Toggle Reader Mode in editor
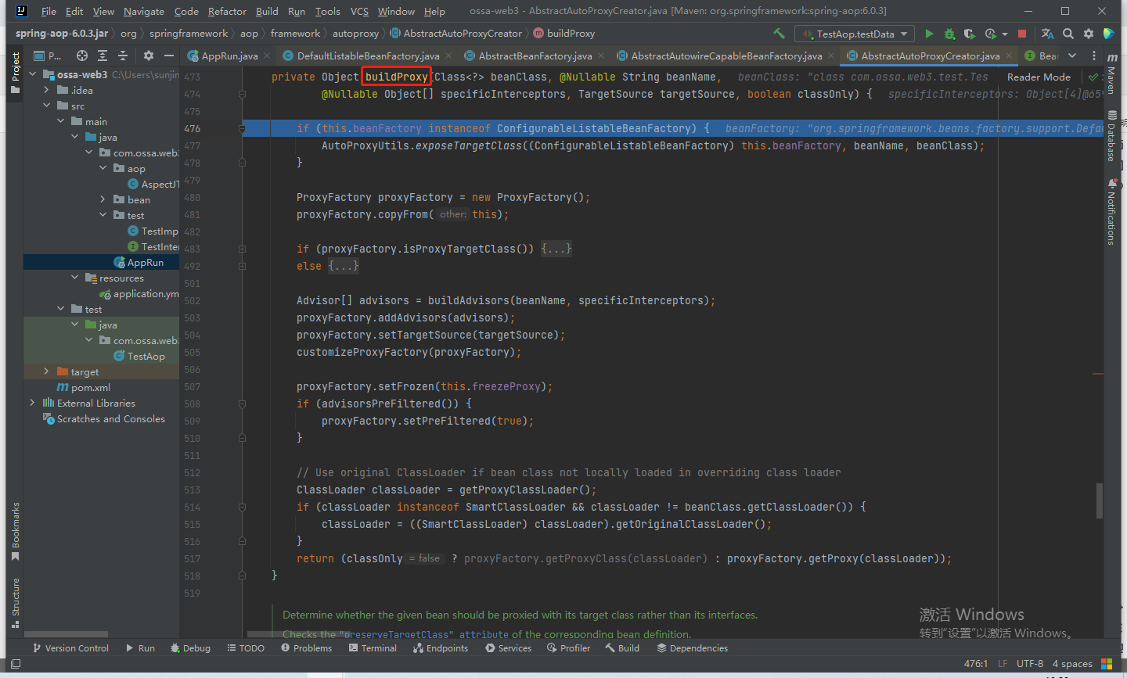The width and height of the screenshot is (1127, 678). (x=1039, y=77)
